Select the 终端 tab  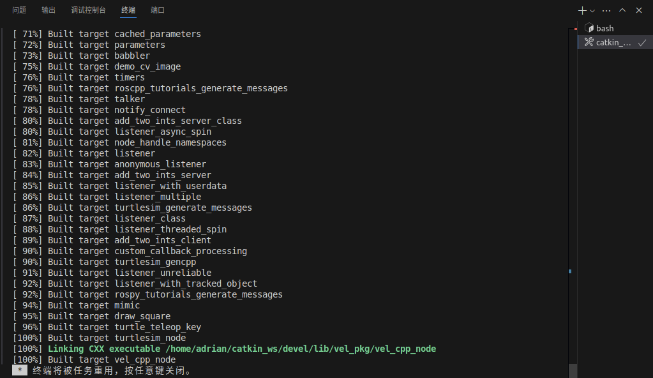point(128,10)
